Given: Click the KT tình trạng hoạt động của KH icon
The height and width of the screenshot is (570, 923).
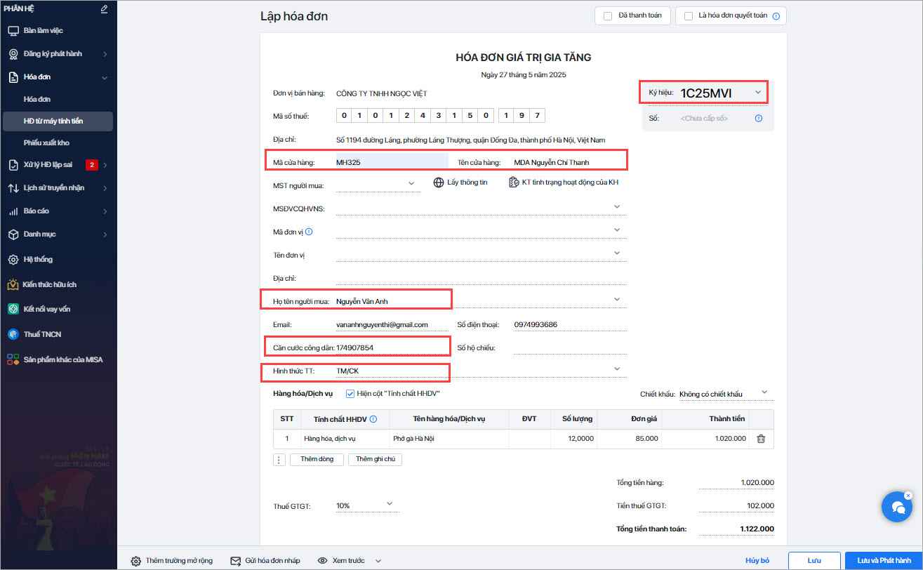Looking at the screenshot, I should 514,183.
